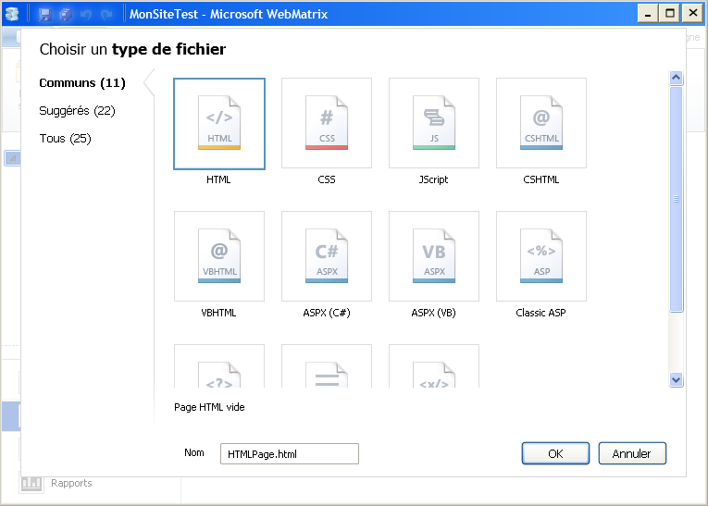This screenshot has width=708, height=506.
Task: Click the Save icon in title bar
Action: pyautogui.click(x=44, y=15)
